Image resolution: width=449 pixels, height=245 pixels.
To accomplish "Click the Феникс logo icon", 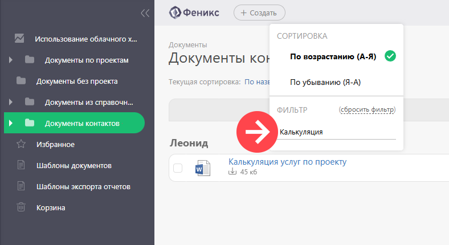I will 175,13.
